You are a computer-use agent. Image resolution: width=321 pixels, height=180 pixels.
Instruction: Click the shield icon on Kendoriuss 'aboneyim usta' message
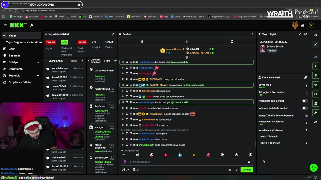[131, 91]
